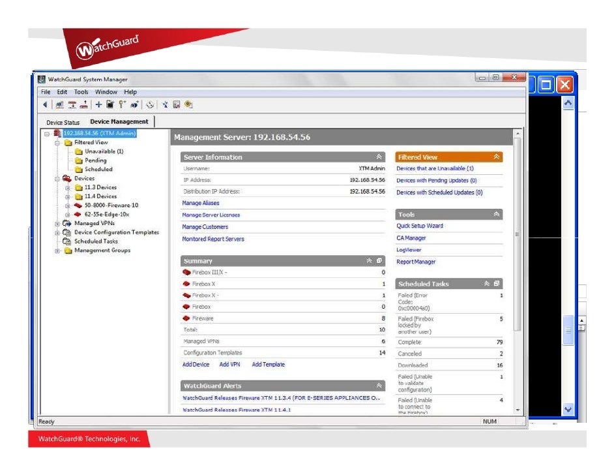Click the red 50-8000-Fireware-10 device icon
Viewport: 614px width, 475px height.
(78, 206)
